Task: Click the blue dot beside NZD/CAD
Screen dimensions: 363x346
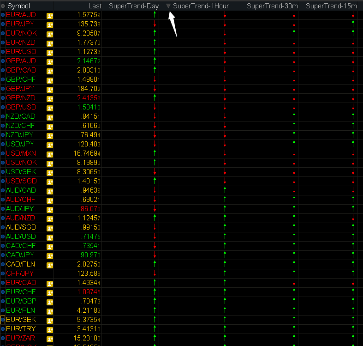Action: coord(3,116)
